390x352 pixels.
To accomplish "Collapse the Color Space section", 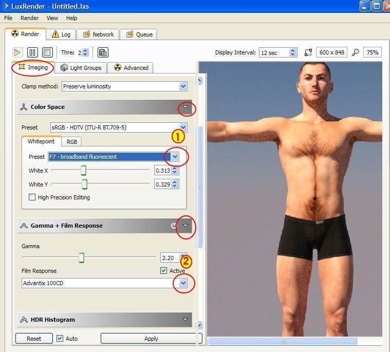I will pos(185,107).
